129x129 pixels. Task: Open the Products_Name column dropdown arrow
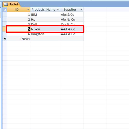(58, 10)
